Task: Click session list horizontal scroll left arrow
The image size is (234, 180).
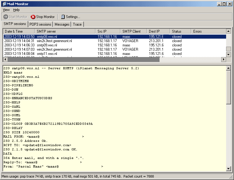Action: pyautogui.click(x=5, y=59)
